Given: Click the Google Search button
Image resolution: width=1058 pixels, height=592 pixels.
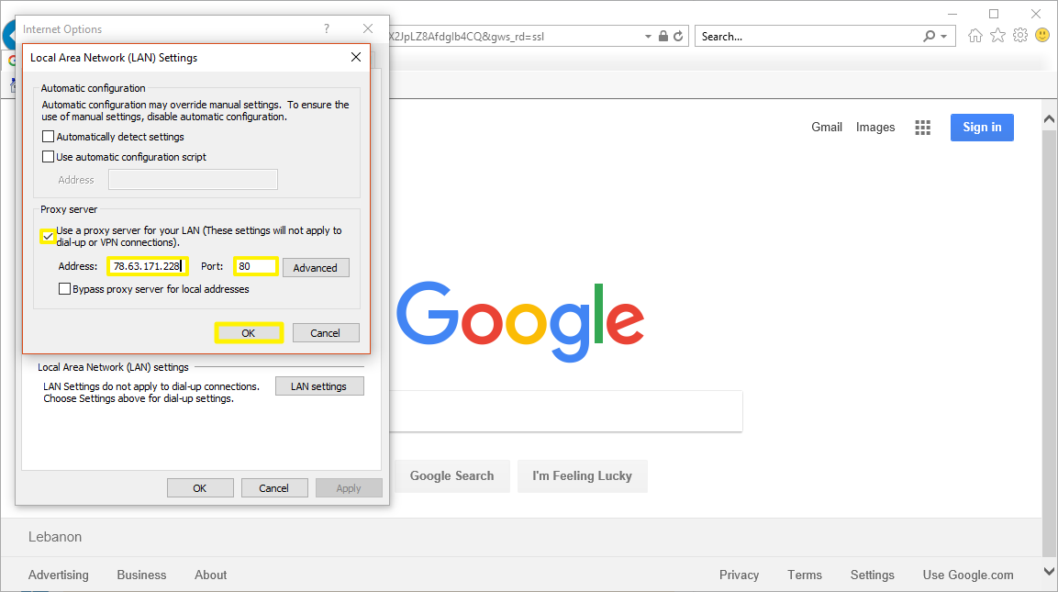Looking at the screenshot, I should [452, 476].
